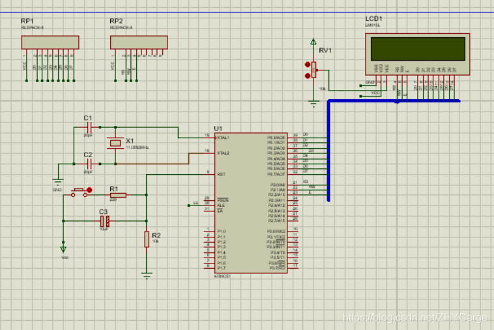Select the RV1 potentiometer body
Viewport: 494px width, 330px height.
pyautogui.click(x=313, y=70)
